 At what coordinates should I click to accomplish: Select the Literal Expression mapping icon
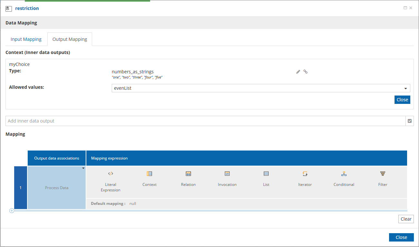(110, 174)
